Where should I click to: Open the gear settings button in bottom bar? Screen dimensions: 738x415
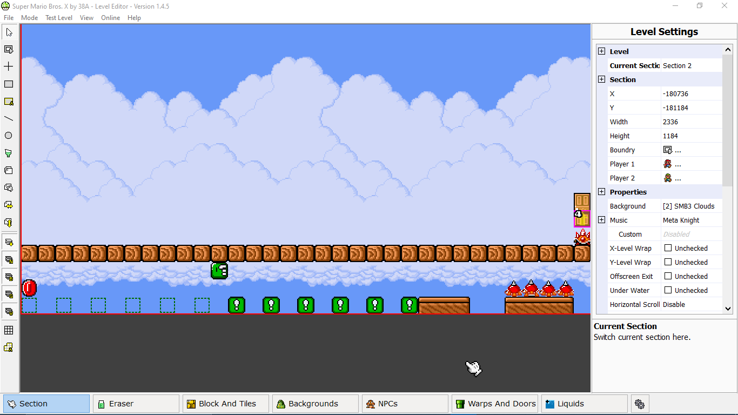point(640,404)
